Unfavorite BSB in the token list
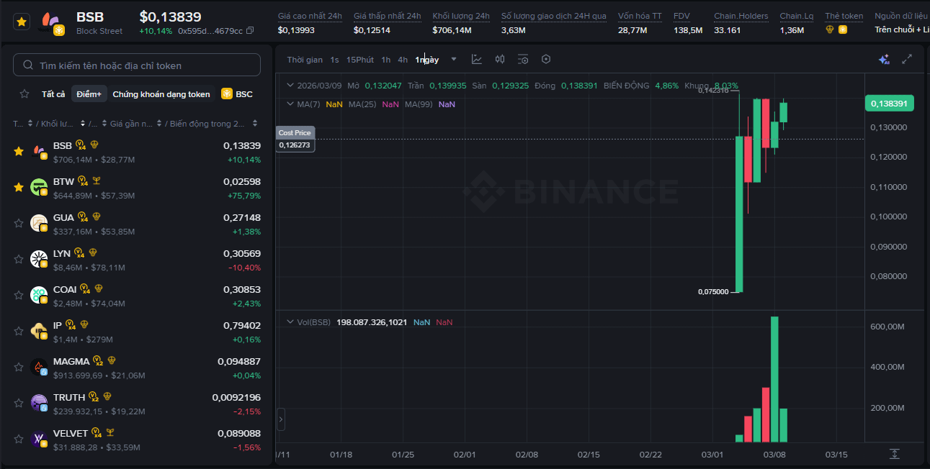Viewport: 930px width, 469px height. [19, 151]
